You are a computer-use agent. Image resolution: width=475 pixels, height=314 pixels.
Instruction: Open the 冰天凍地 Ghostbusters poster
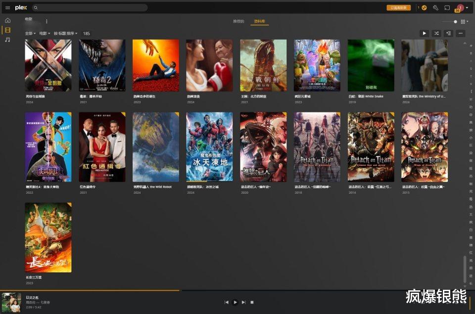coord(209,147)
